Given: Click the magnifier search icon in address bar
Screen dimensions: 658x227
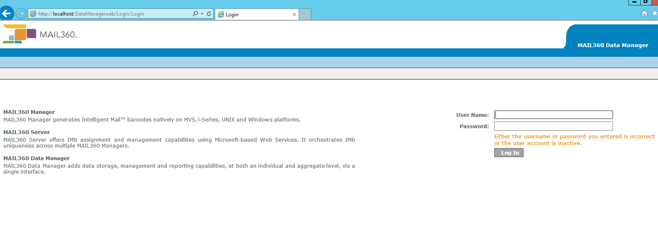Looking at the screenshot, I should click(x=195, y=14).
